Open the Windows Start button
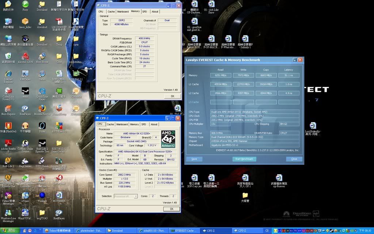Image resolution: width=374 pixels, height=234 pixels. (10, 231)
